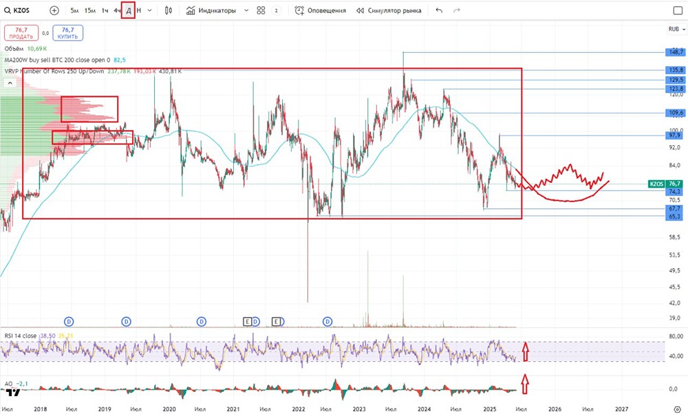Screen dimensions: 688x414
Task: Open the RUB currency dropdown
Action: 676,29
